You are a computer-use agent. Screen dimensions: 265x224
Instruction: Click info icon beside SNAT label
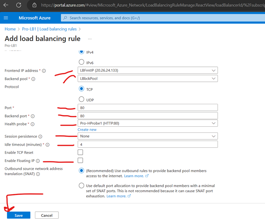[38, 174]
